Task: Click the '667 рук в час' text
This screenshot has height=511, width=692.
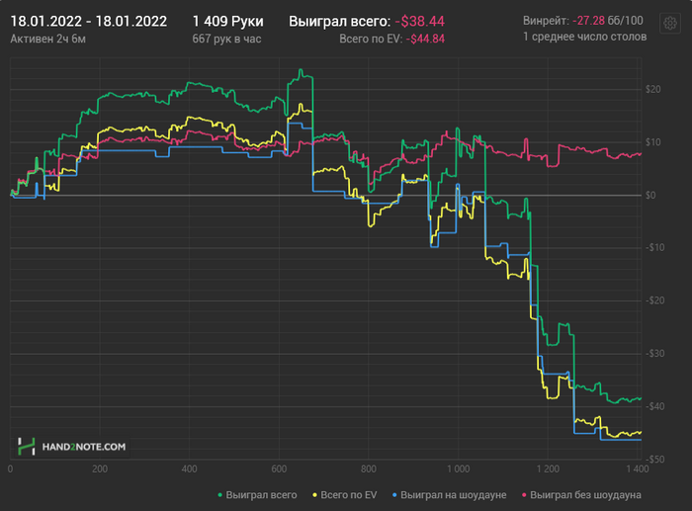Action: [x=226, y=39]
